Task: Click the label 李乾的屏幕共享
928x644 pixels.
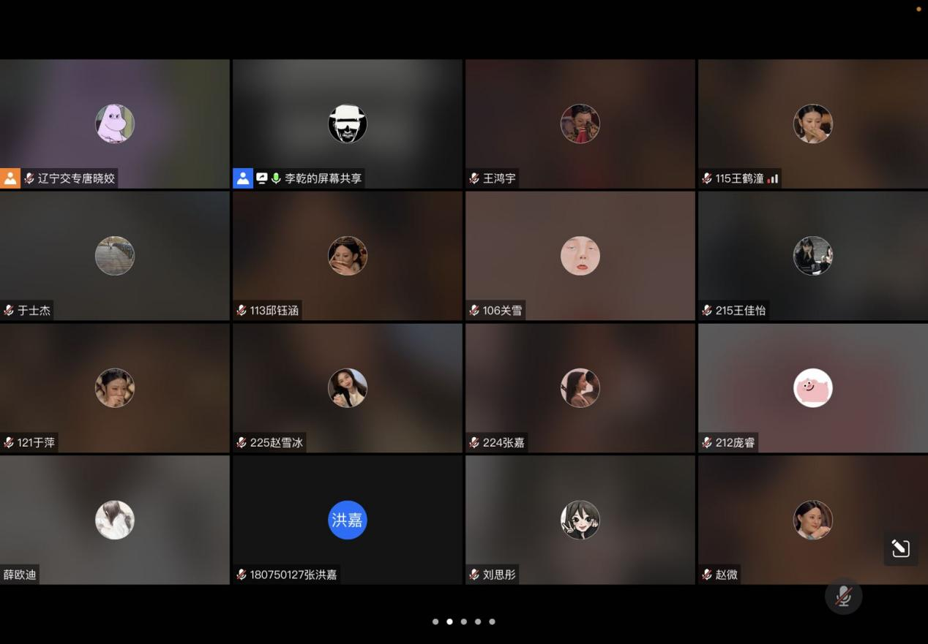Action: point(323,178)
